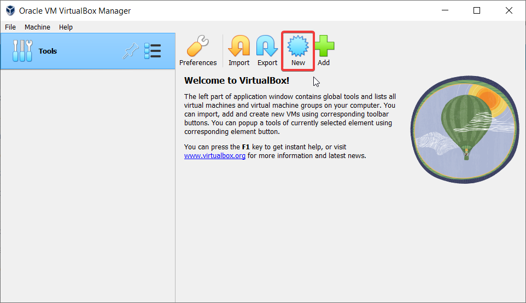Open the File menu
Viewport: 526px width, 303px height.
coord(10,27)
